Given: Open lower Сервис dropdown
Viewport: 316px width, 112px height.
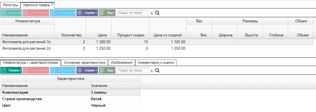Looking at the screenshot, I should (87, 70).
